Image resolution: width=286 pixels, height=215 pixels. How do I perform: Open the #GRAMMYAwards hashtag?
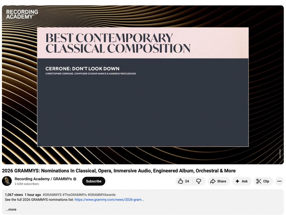pos(101,195)
